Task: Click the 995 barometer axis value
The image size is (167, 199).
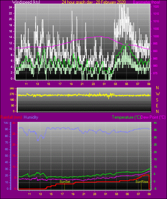Action: pos(155,43)
